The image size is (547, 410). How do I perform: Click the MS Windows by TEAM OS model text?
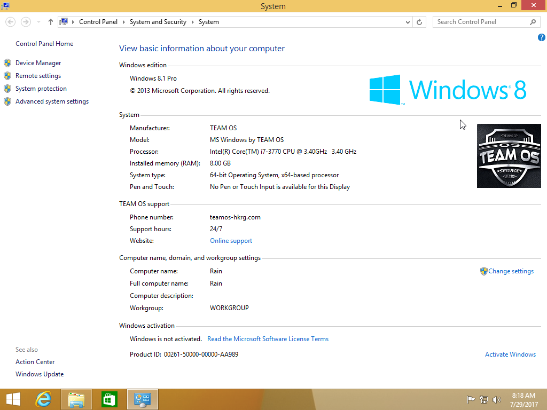point(247,140)
